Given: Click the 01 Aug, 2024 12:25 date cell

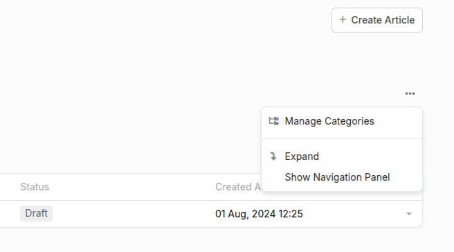Looking at the screenshot, I should 259,214.
